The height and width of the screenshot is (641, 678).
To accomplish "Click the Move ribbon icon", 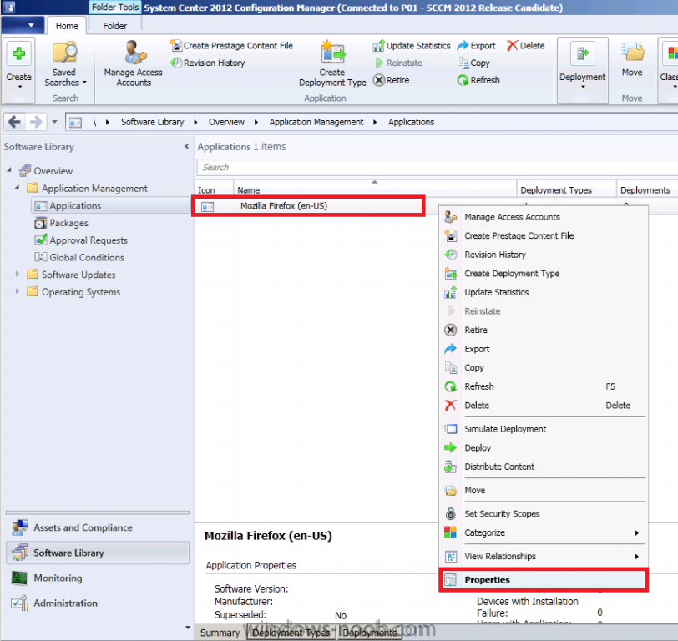I will 632,59.
